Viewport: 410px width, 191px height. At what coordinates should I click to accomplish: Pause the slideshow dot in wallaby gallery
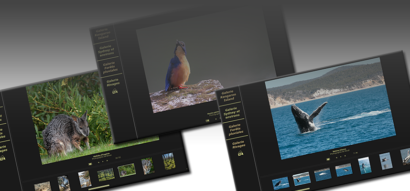pyautogui.click(x=103, y=161)
